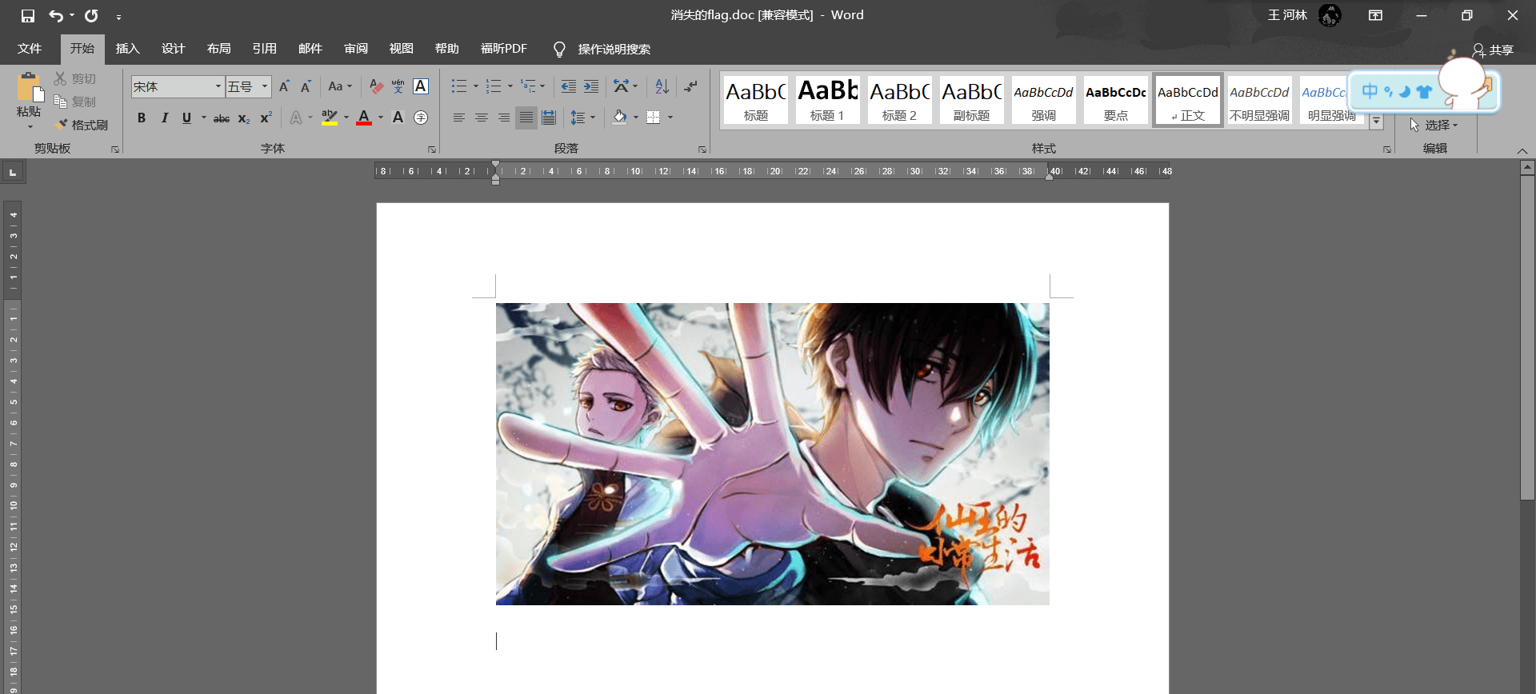Image resolution: width=1536 pixels, height=694 pixels.
Task: Open numbered list dropdown
Action: [x=510, y=86]
